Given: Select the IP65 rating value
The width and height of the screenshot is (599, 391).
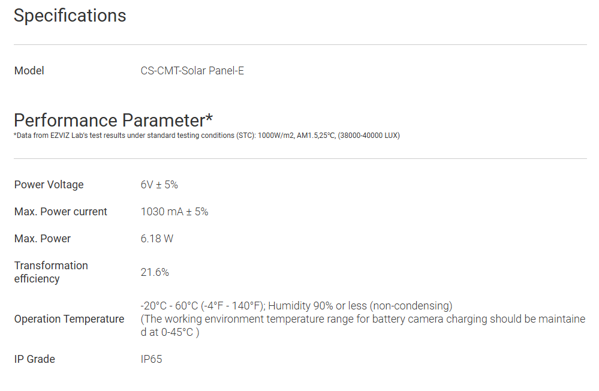Looking at the screenshot, I should coord(151,359).
